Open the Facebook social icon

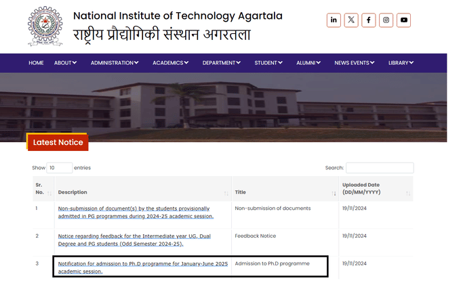point(368,20)
